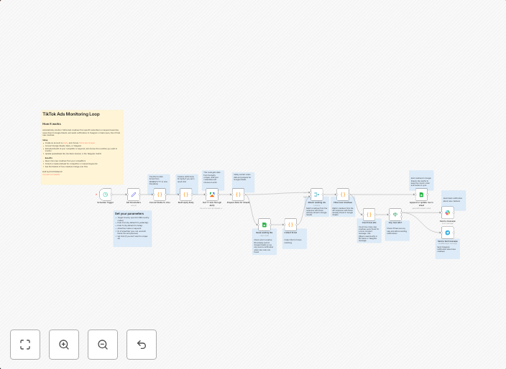Image resolution: width=506 pixels, height=369 pixels.
Task: Select the Collect IDs list code node
Action: coord(290,225)
